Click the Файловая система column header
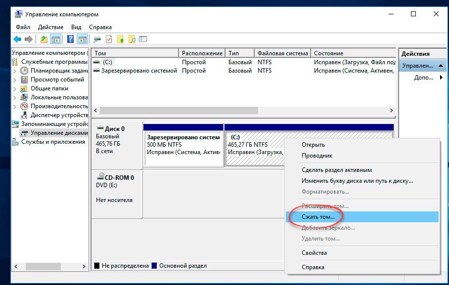 coord(282,53)
